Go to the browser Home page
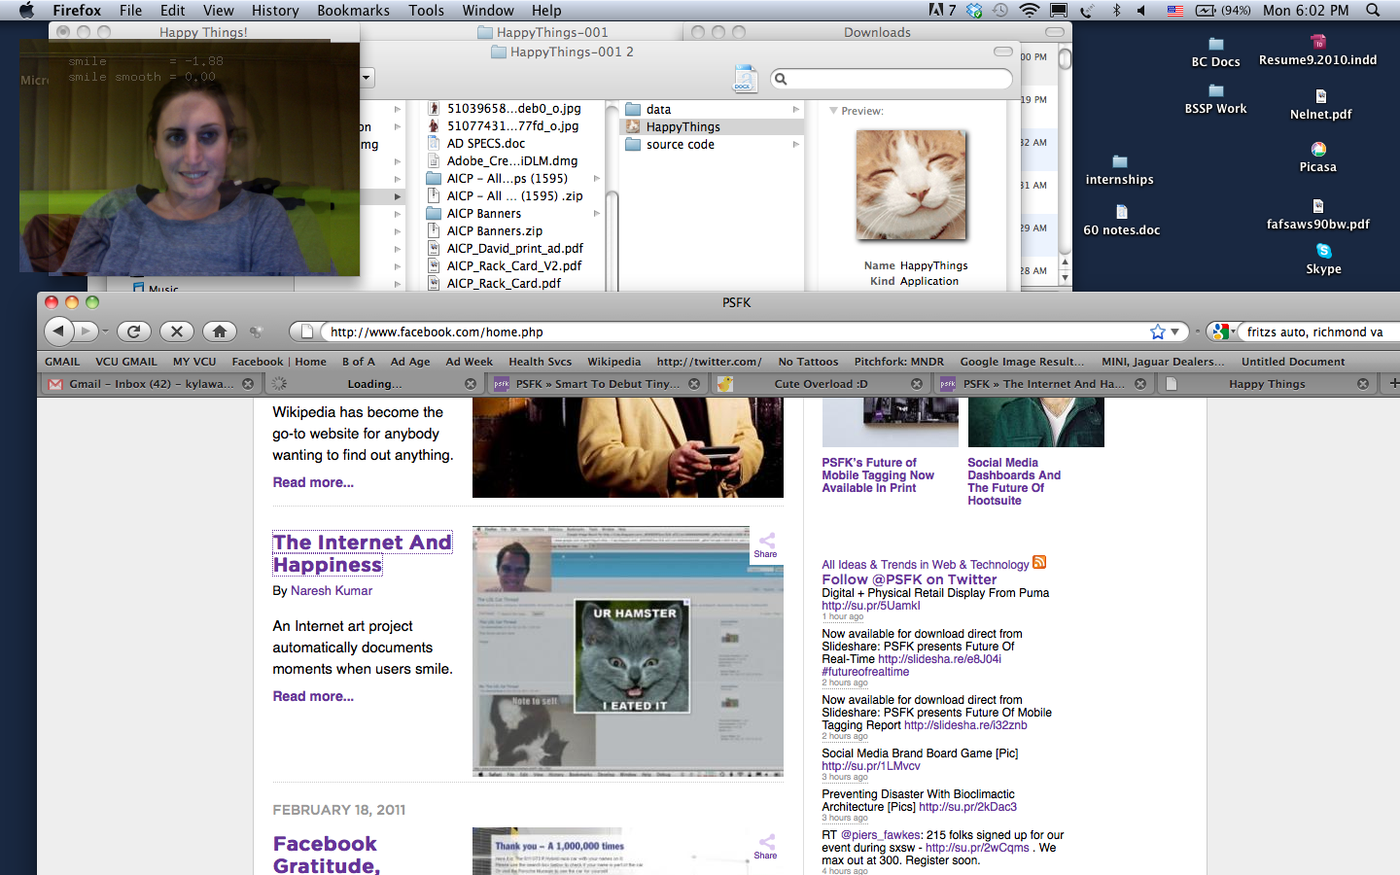 220,332
